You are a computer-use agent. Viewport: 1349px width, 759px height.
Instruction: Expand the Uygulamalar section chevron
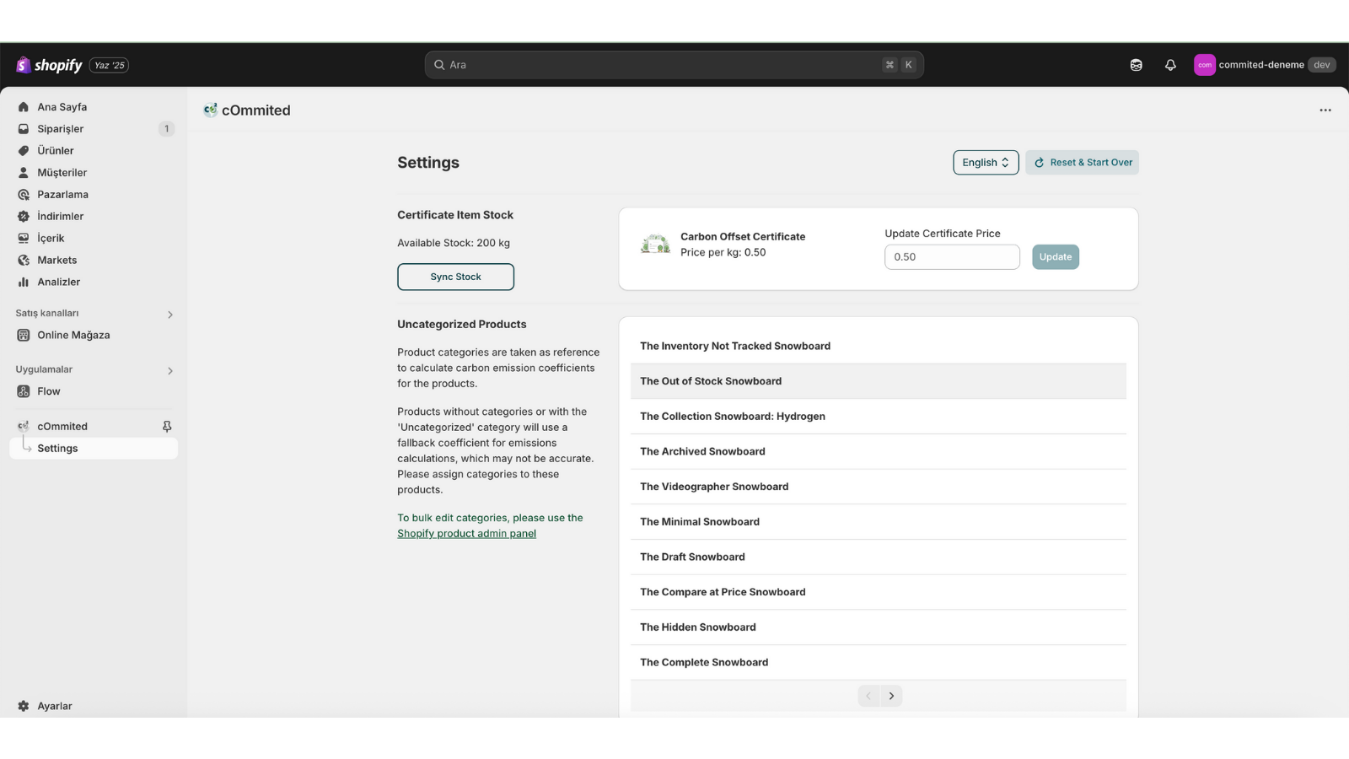(x=169, y=371)
